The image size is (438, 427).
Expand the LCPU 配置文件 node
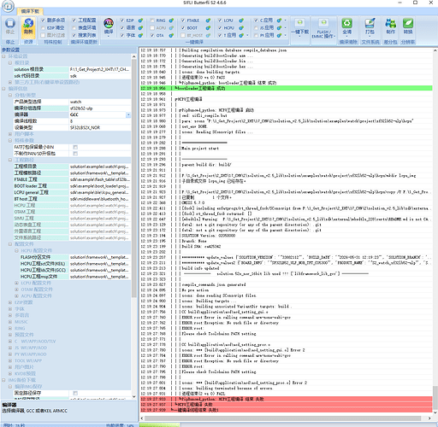(x=16, y=283)
